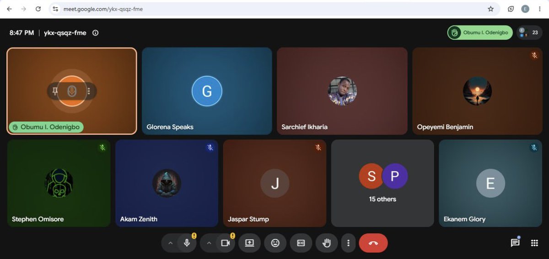
Task: Select the Opeyemi Benjamin tile
Action: [x=478, y=91]
